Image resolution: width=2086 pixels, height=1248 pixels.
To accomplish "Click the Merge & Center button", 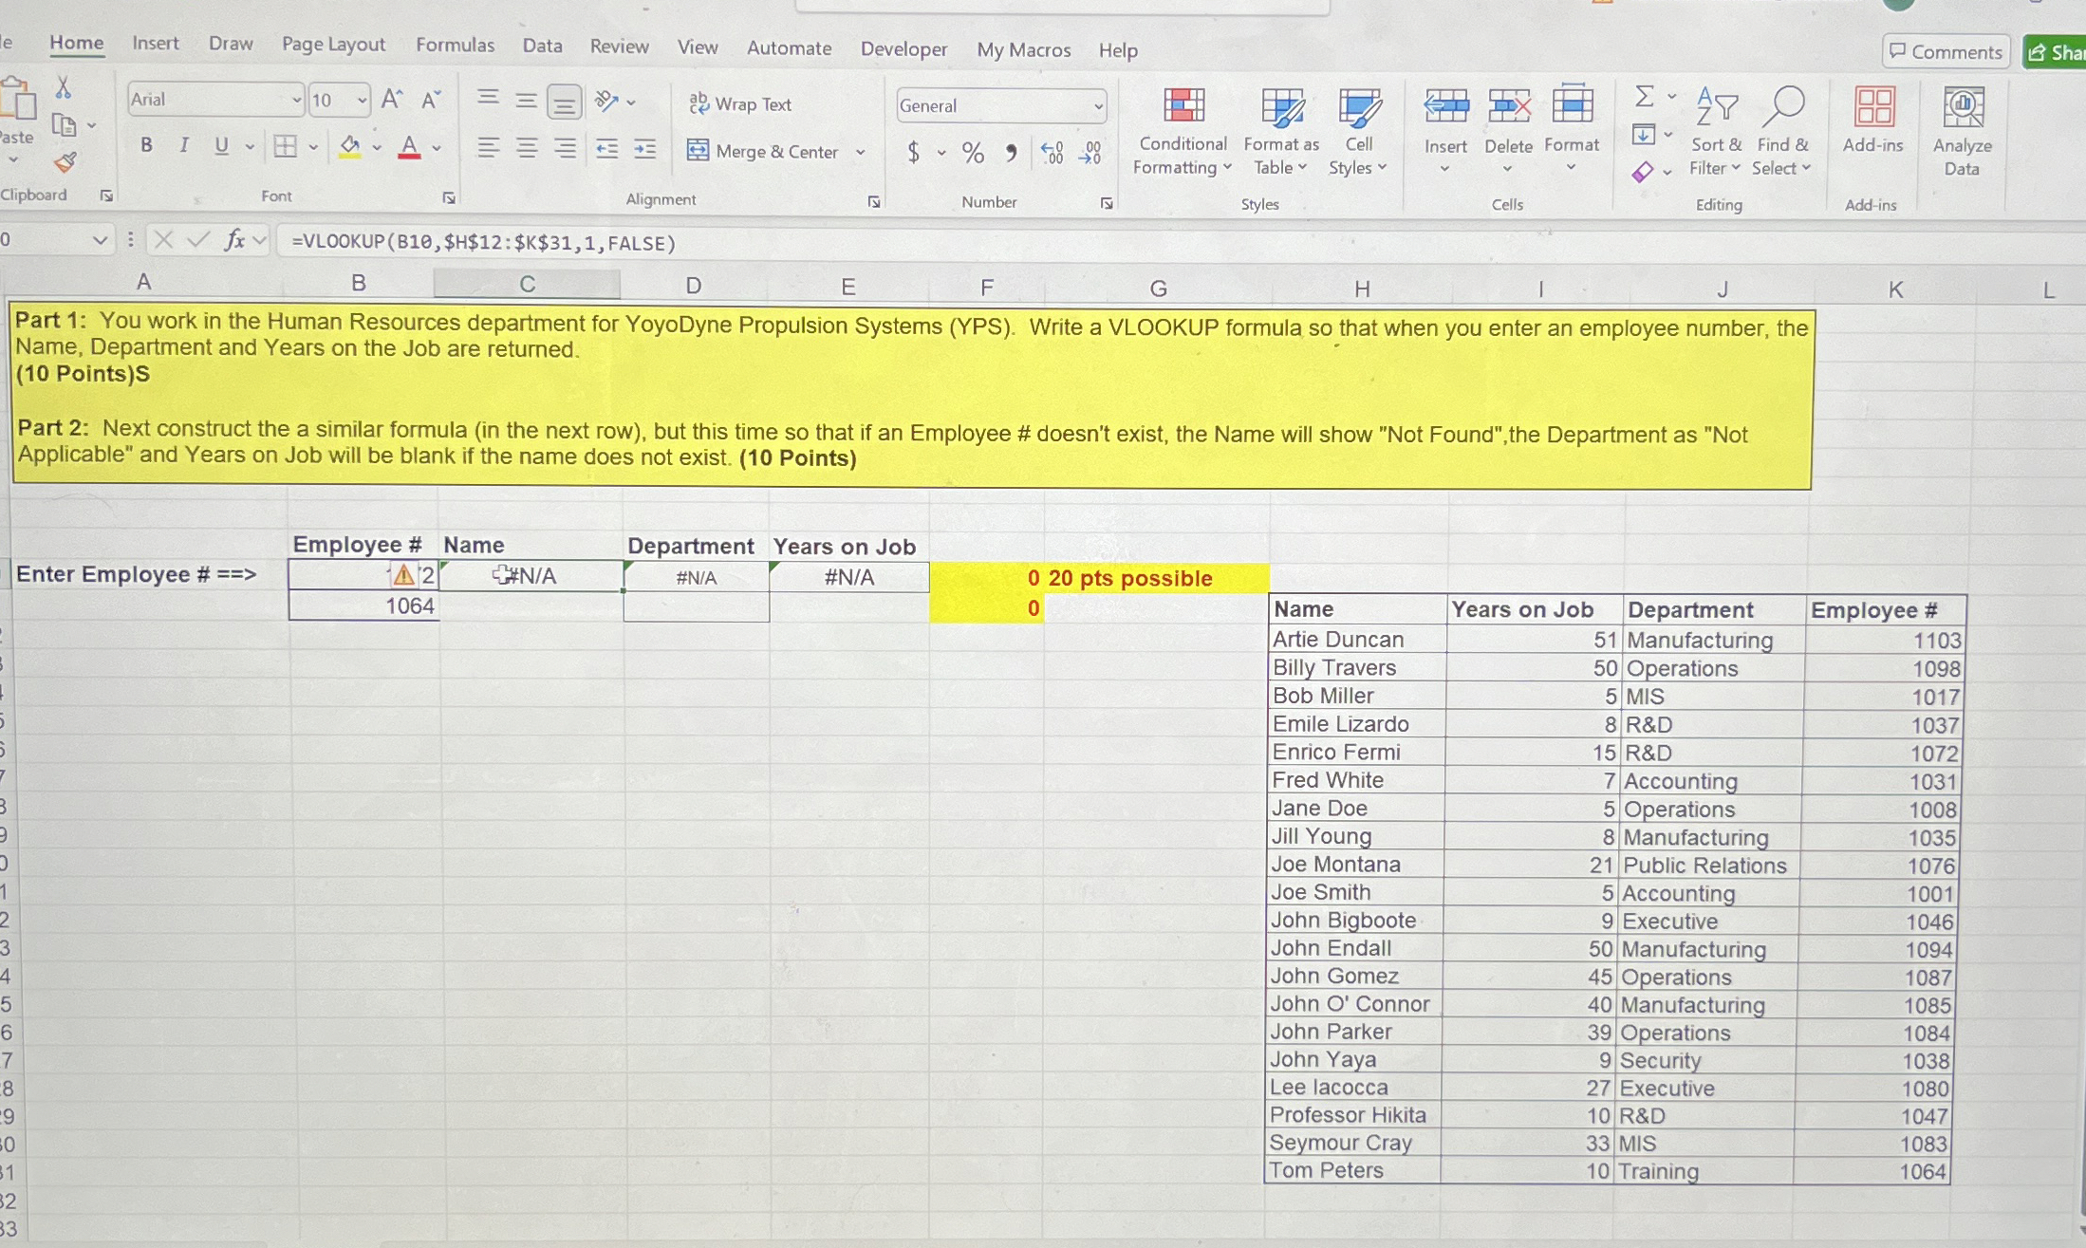I will pyautogui.click(x=765, y=151).
